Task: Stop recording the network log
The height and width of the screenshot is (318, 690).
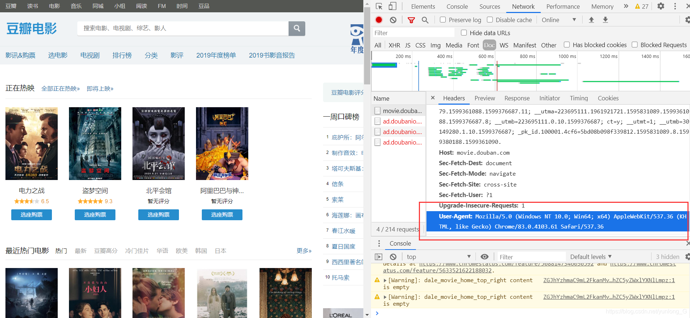Action: point(379,20)
